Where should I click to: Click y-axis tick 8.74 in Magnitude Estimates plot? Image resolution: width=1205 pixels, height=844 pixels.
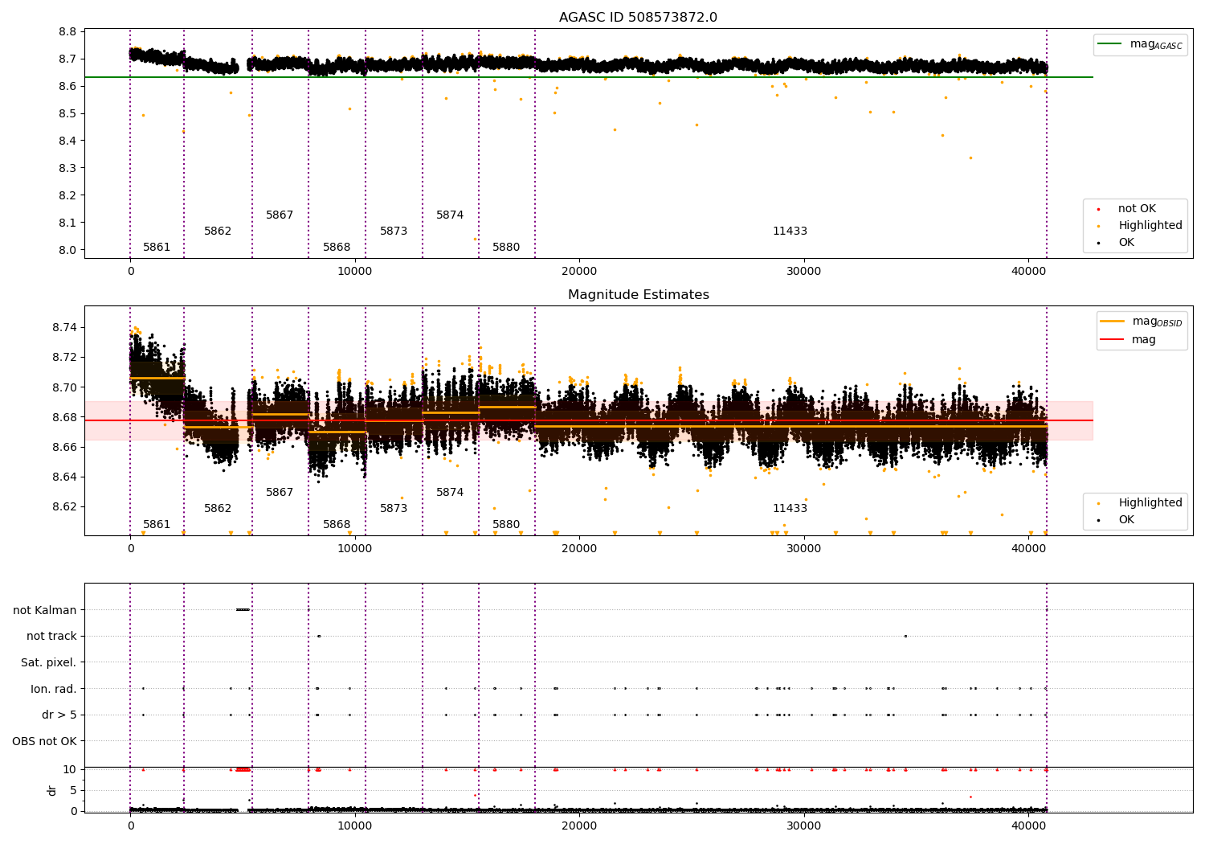[x=65, y=328]
